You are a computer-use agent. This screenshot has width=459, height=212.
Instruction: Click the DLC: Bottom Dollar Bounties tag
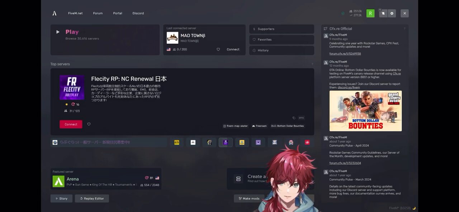coord(287,126)
